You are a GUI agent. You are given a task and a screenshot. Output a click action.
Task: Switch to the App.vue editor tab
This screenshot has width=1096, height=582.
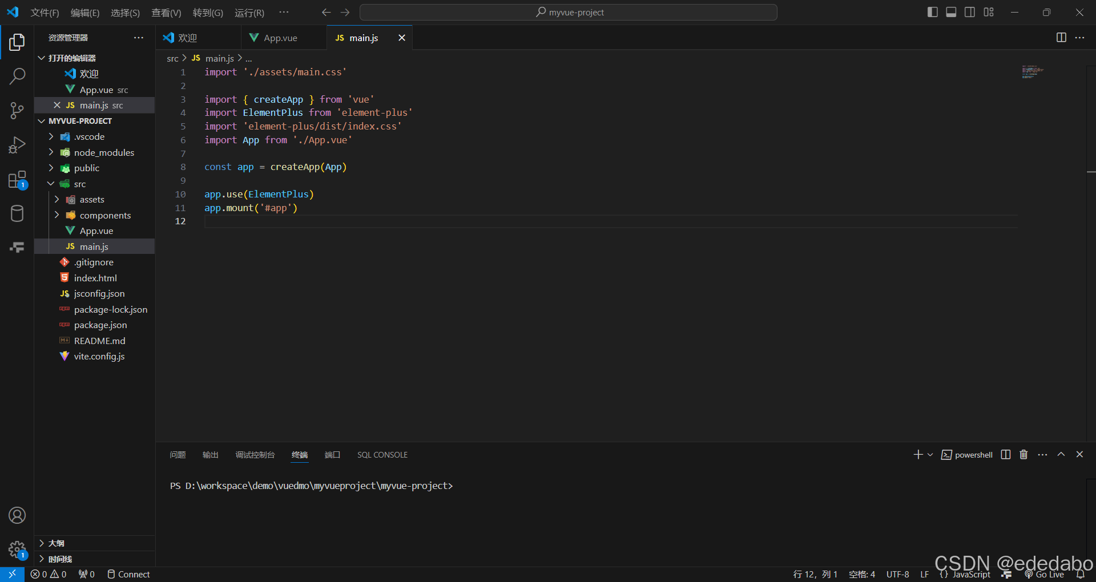pyautogui.click(x=284, y=38)
